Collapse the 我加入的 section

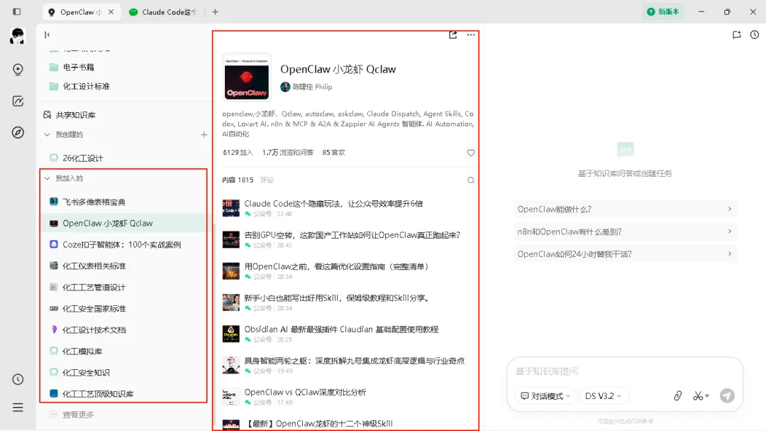(x=47, y=178)
